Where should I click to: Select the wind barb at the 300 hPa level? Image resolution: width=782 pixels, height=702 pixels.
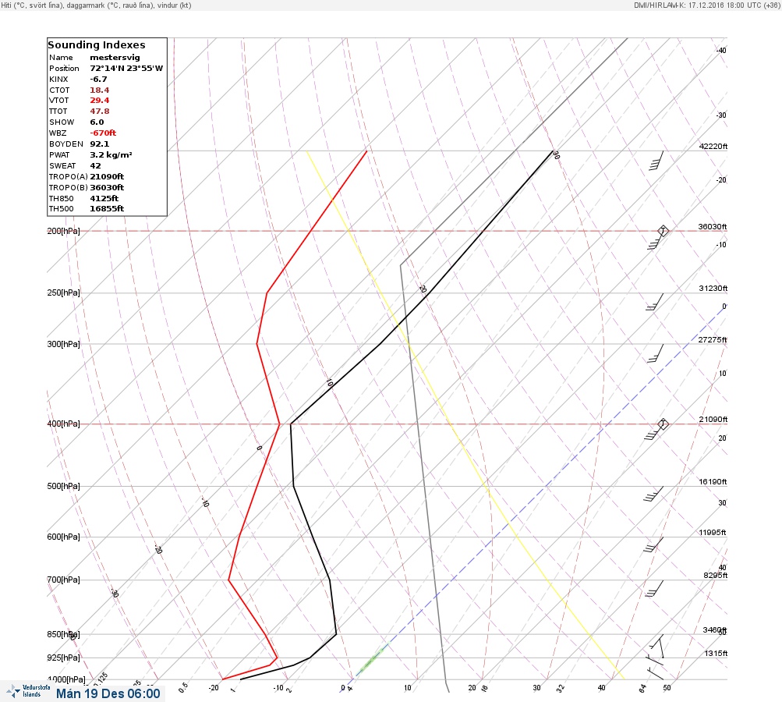(x=656, y=353)
